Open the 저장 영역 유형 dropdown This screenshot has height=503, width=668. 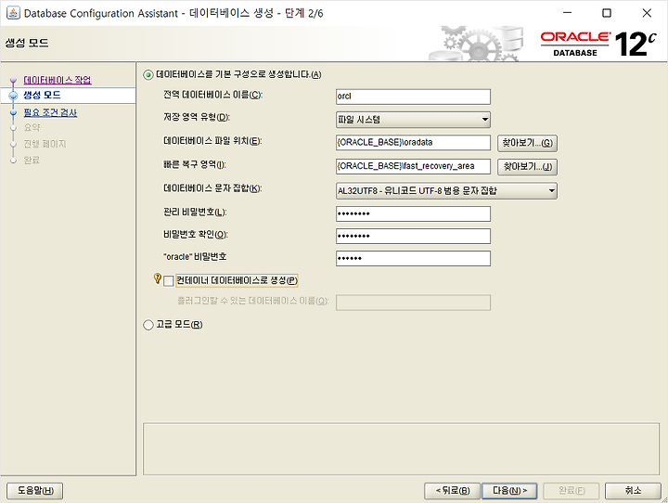[413, 120]
